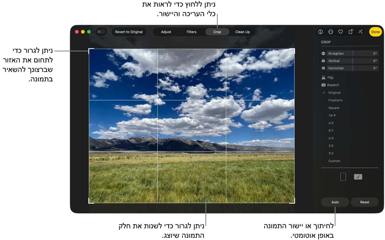Choose the Freeform aspect ratio
Image resolution: width=385 pixels, height=240 pixels.
tap(335, 100)
